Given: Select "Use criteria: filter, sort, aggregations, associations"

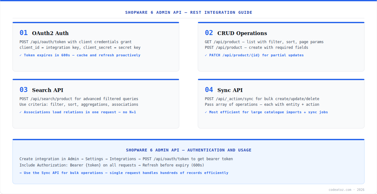Looking at the screenshot, I should point(79,105).
